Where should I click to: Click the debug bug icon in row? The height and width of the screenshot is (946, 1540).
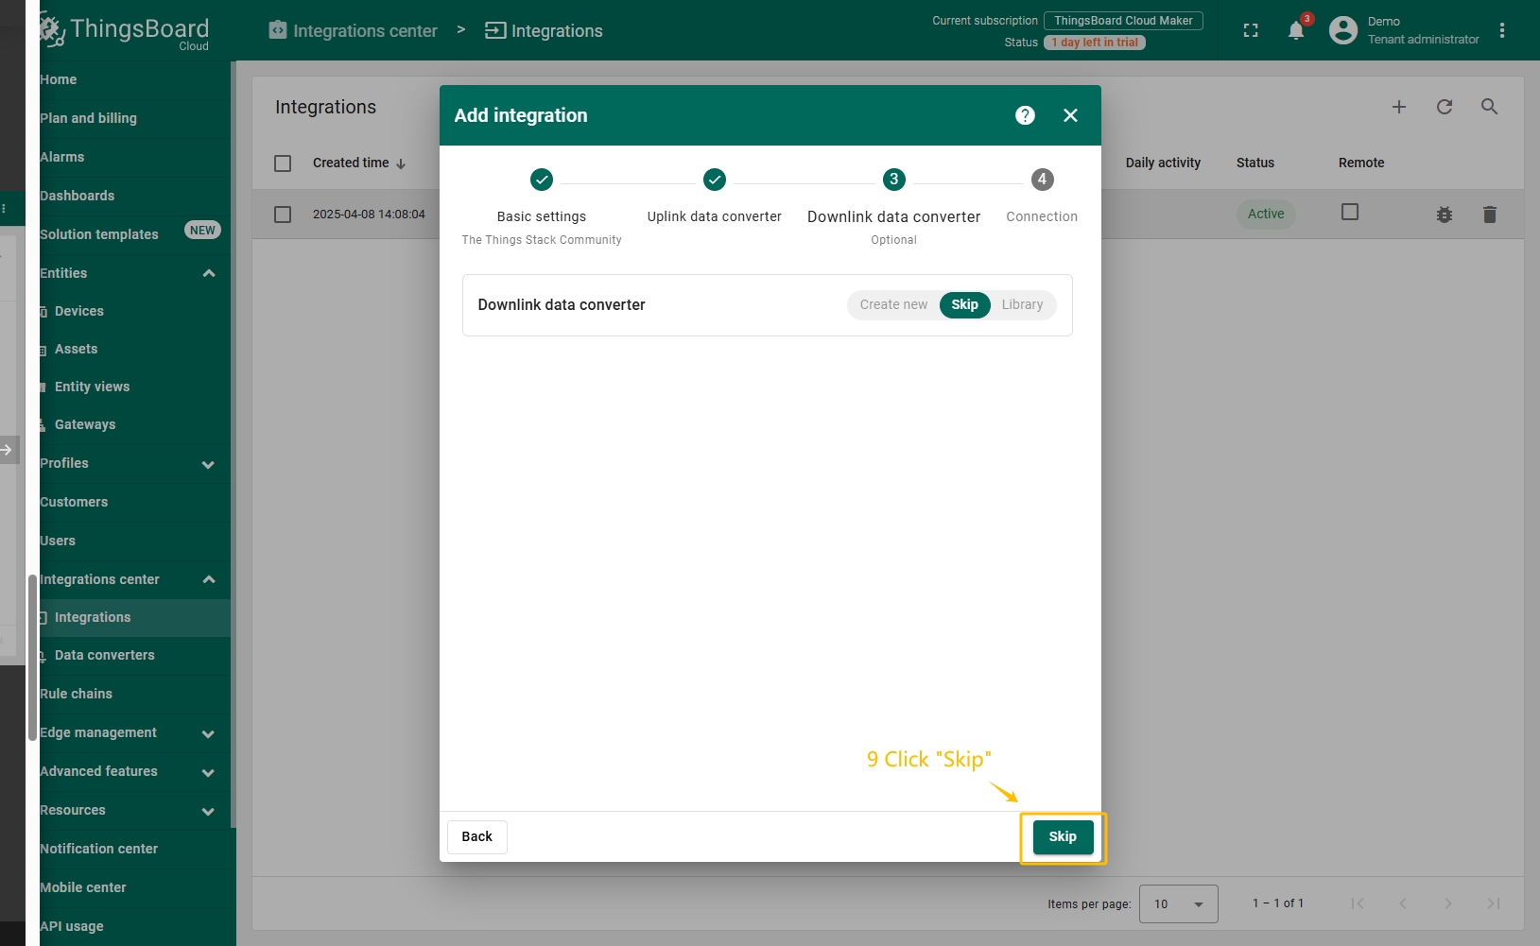(1445, 215)
